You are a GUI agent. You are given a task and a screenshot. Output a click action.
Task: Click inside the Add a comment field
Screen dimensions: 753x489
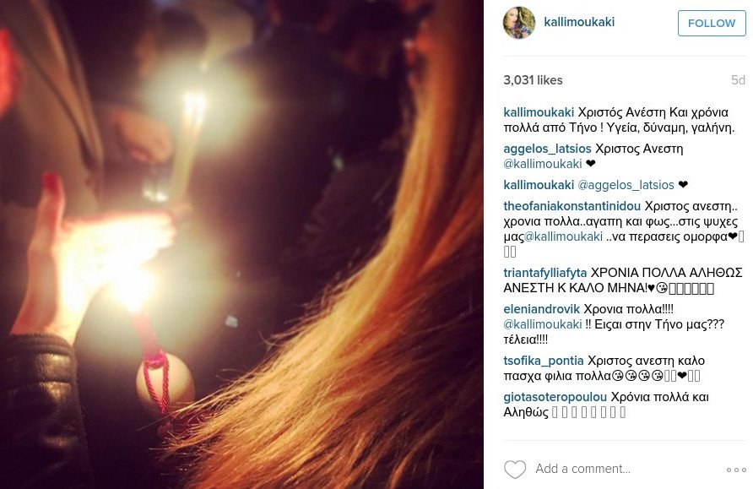click(626, 469)
